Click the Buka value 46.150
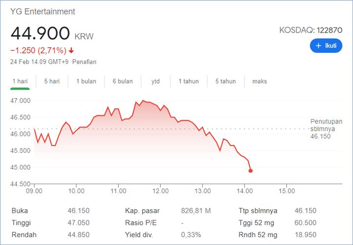The width and height of the screenshot is (353, 245). 78,211
